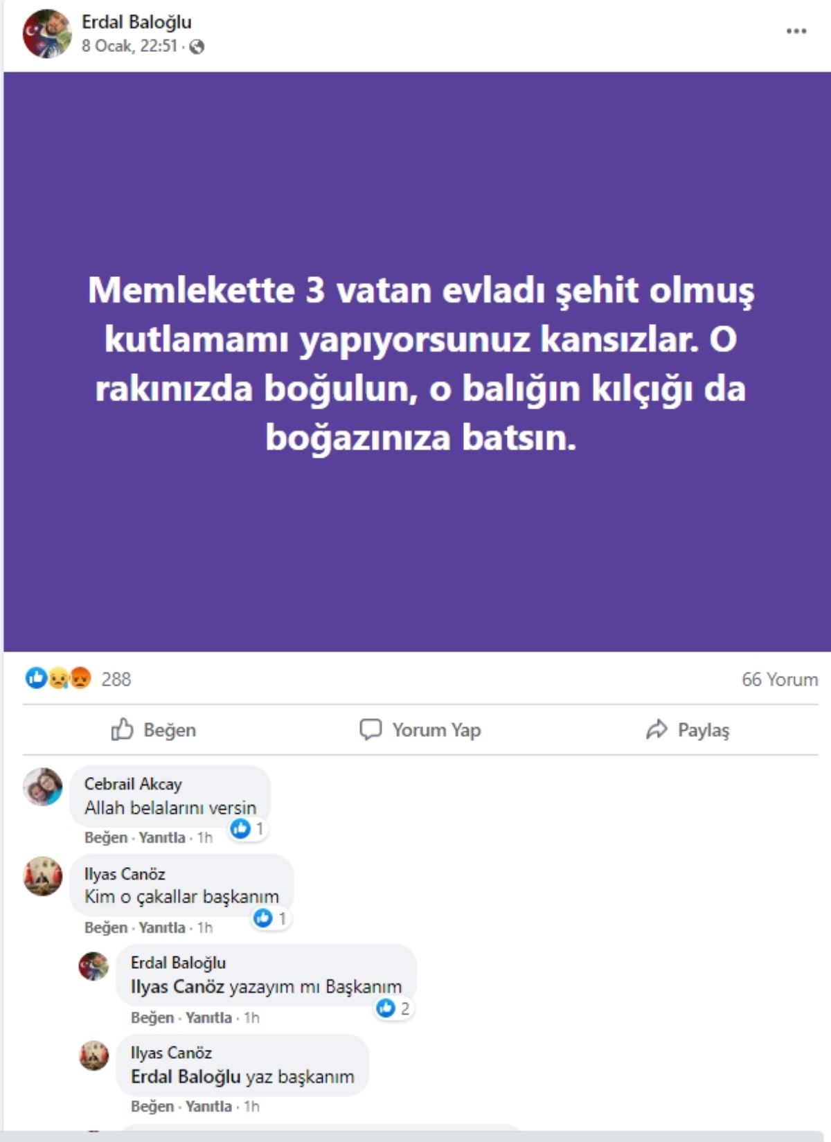The image size is (831, 1142).
Task: Open Cebrail Akcay's profile avatar
Action: tap(43, 787)
